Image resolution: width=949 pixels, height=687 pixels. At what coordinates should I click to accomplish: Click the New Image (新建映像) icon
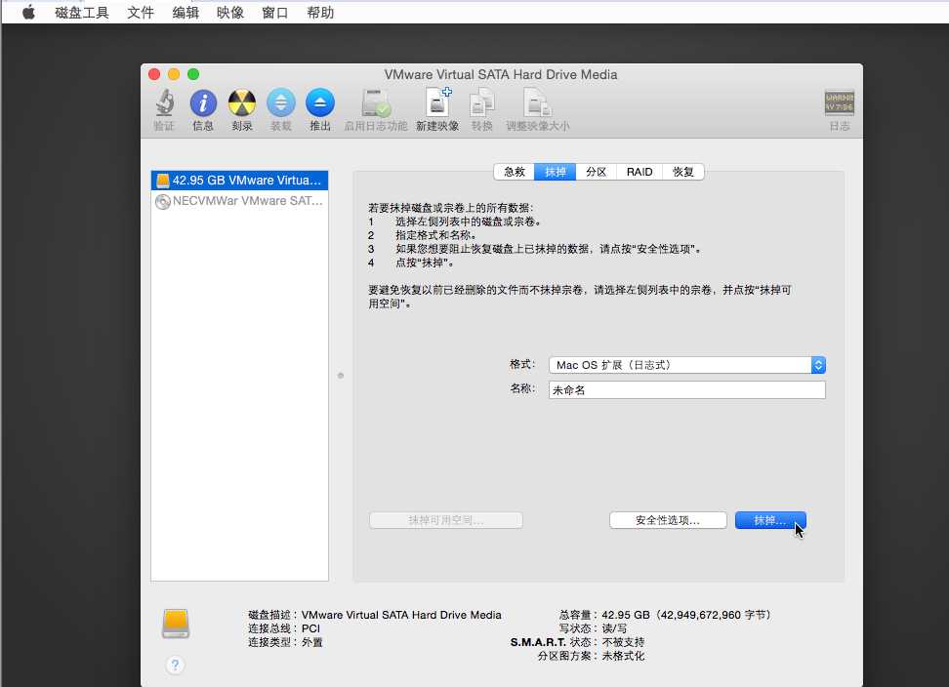pos(437,103)
